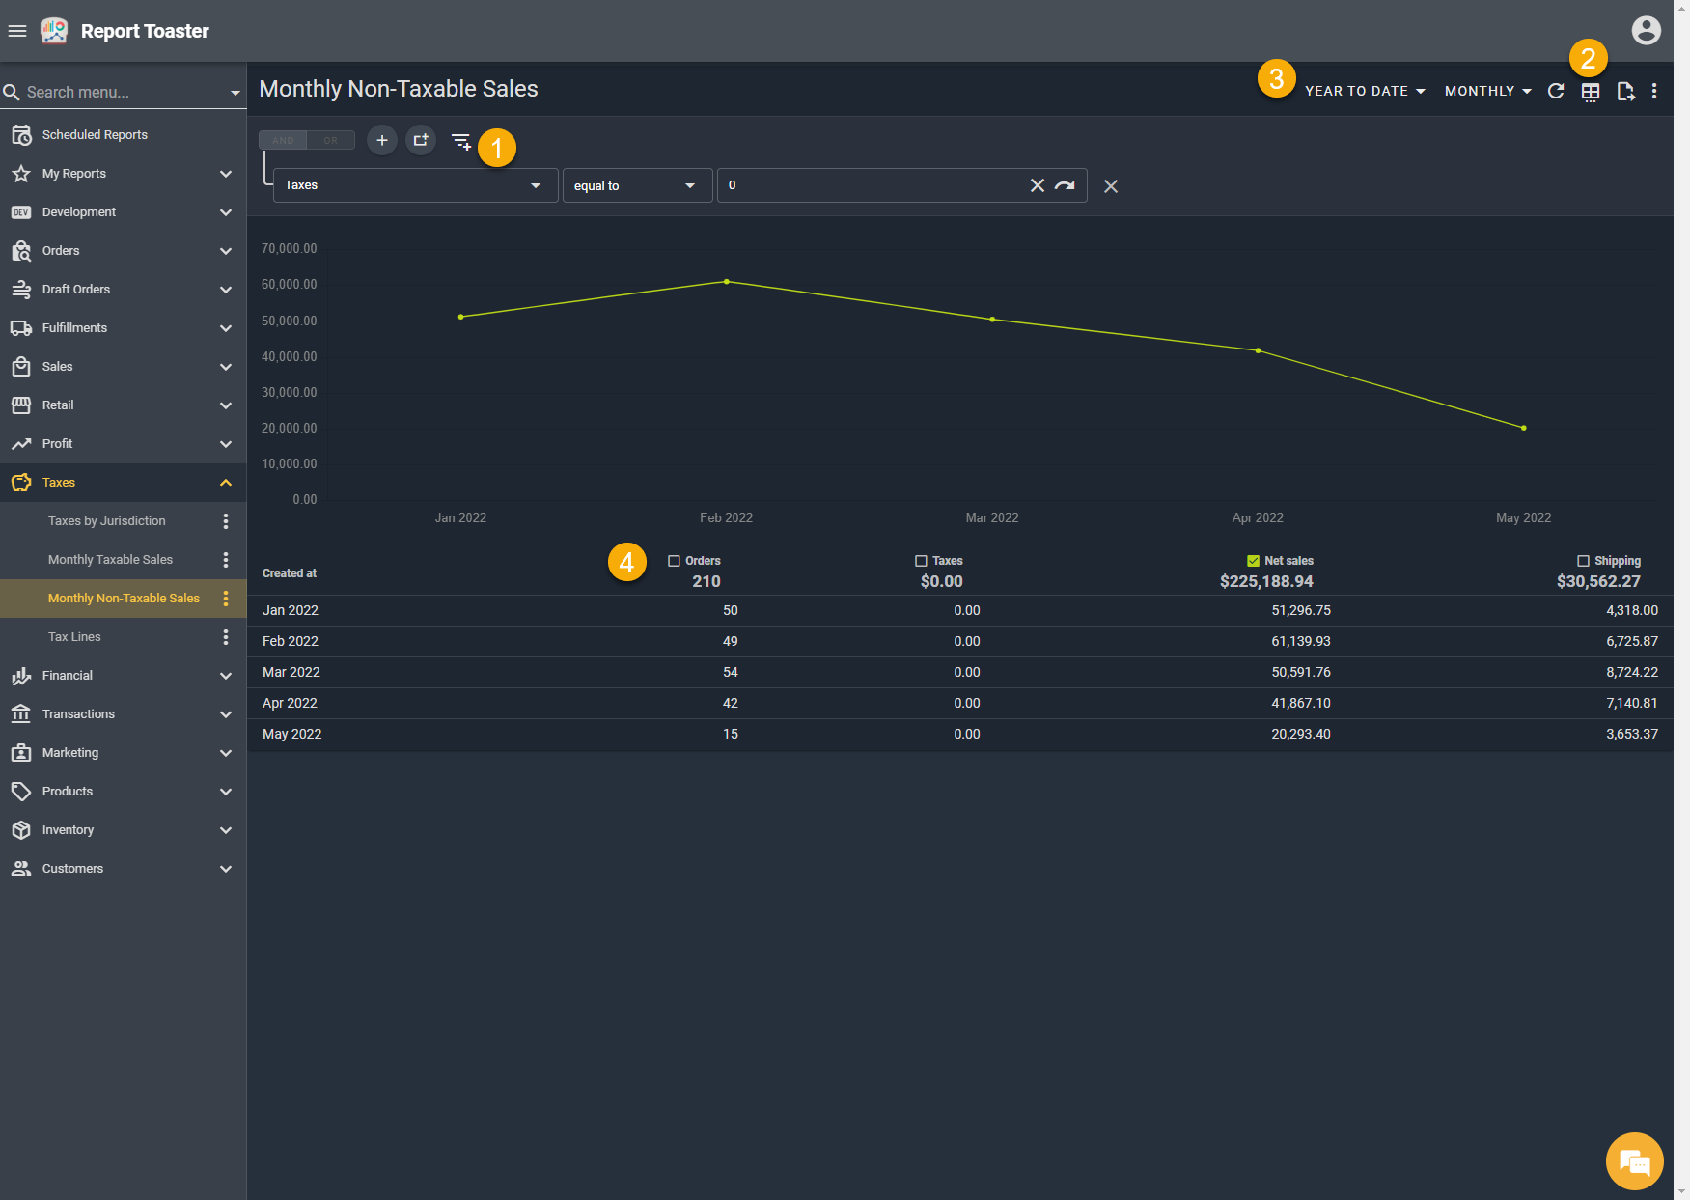Click the refresh report icon
The width and height of the screenshot is (1690, 1200).
coord(1555,91)
